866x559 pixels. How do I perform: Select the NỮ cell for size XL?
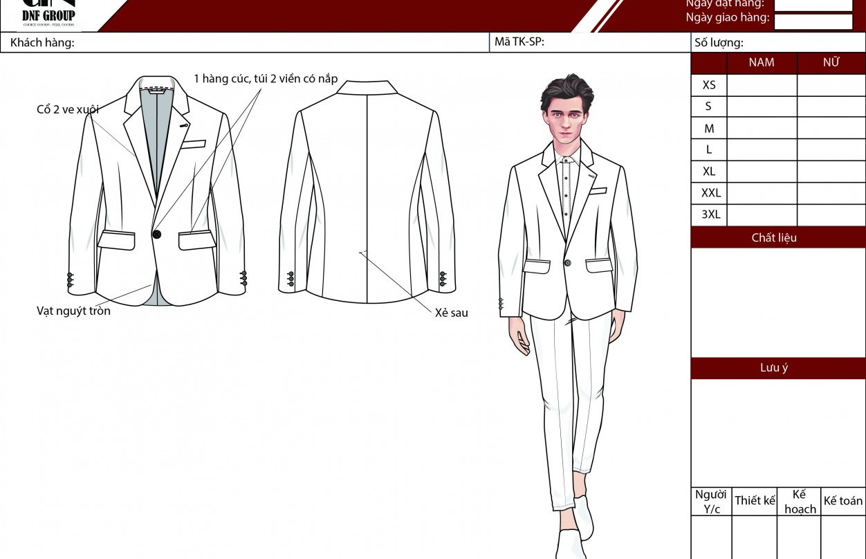831,172
